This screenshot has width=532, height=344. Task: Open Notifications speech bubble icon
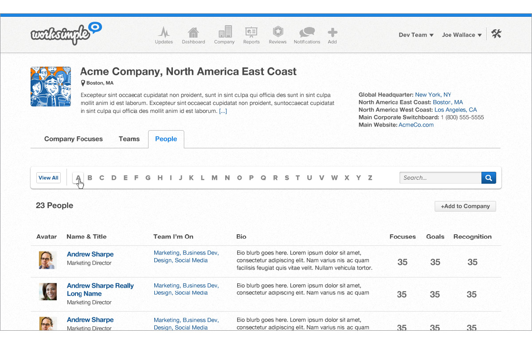coord(307,32)
